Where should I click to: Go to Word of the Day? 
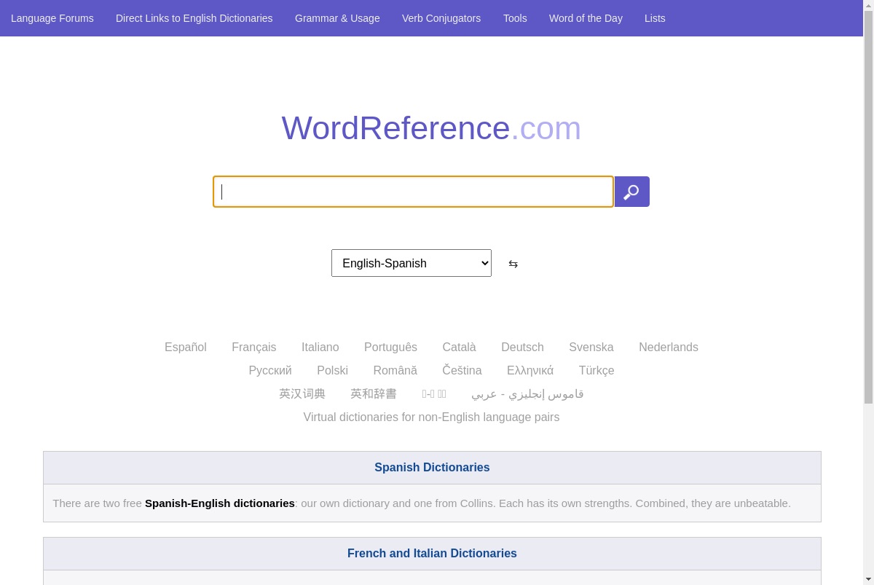[586, 18]
